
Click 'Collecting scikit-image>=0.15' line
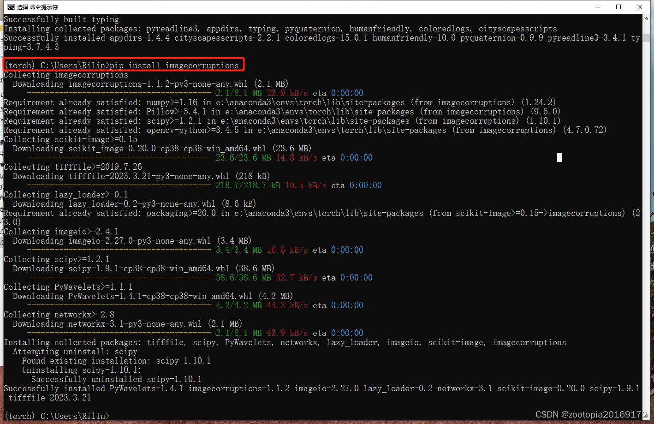(71, 139)
